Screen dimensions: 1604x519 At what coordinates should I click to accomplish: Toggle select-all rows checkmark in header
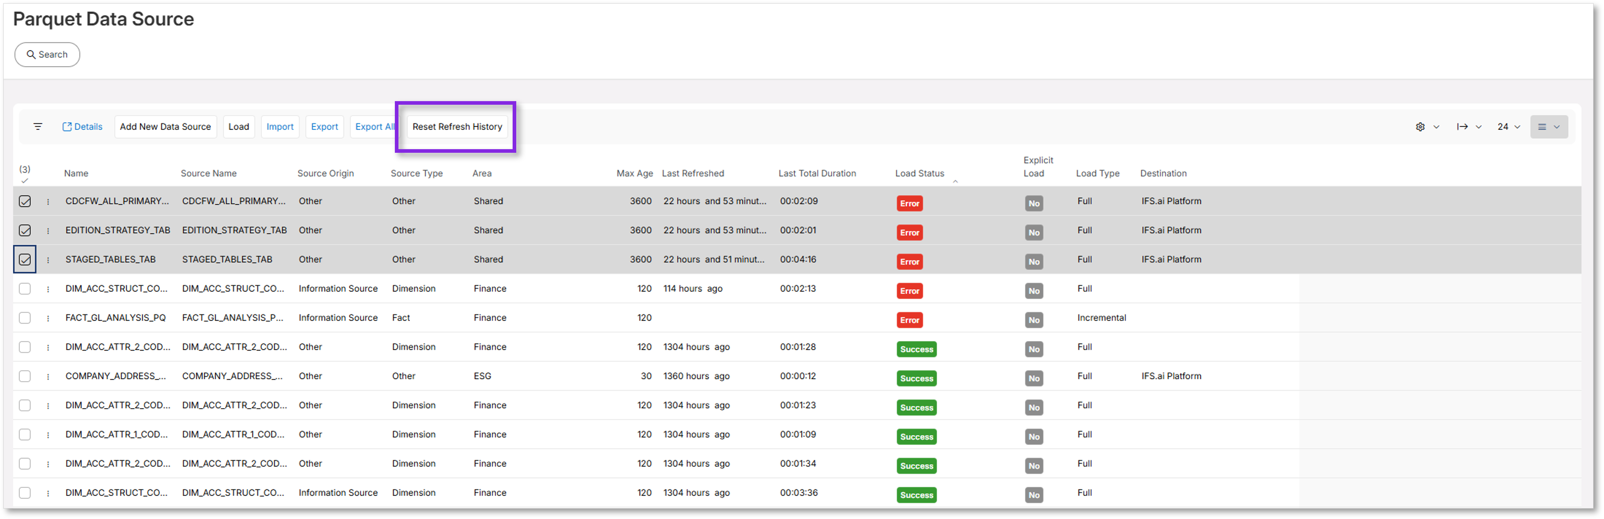click(25, 181)
